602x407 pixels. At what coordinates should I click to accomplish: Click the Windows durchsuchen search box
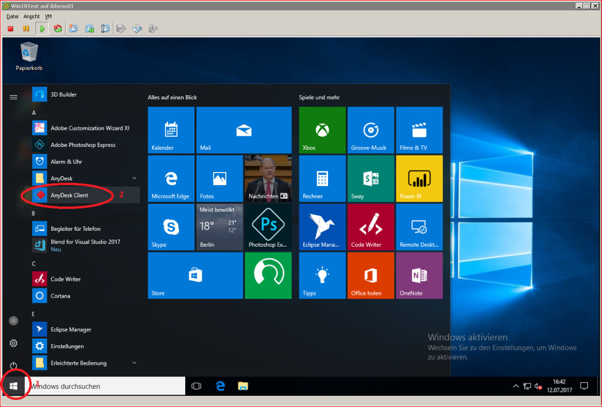point(105,386)
